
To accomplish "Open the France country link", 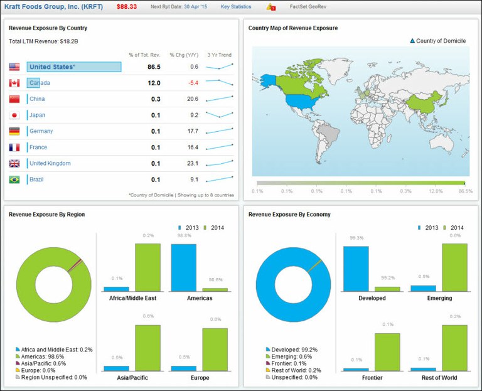I will pos(38,147).
